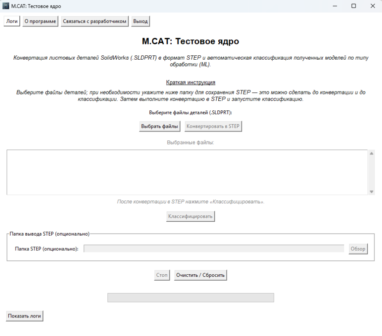
Task: Click Очистить / Сбросить button
Action: click(x=200, y=275)
